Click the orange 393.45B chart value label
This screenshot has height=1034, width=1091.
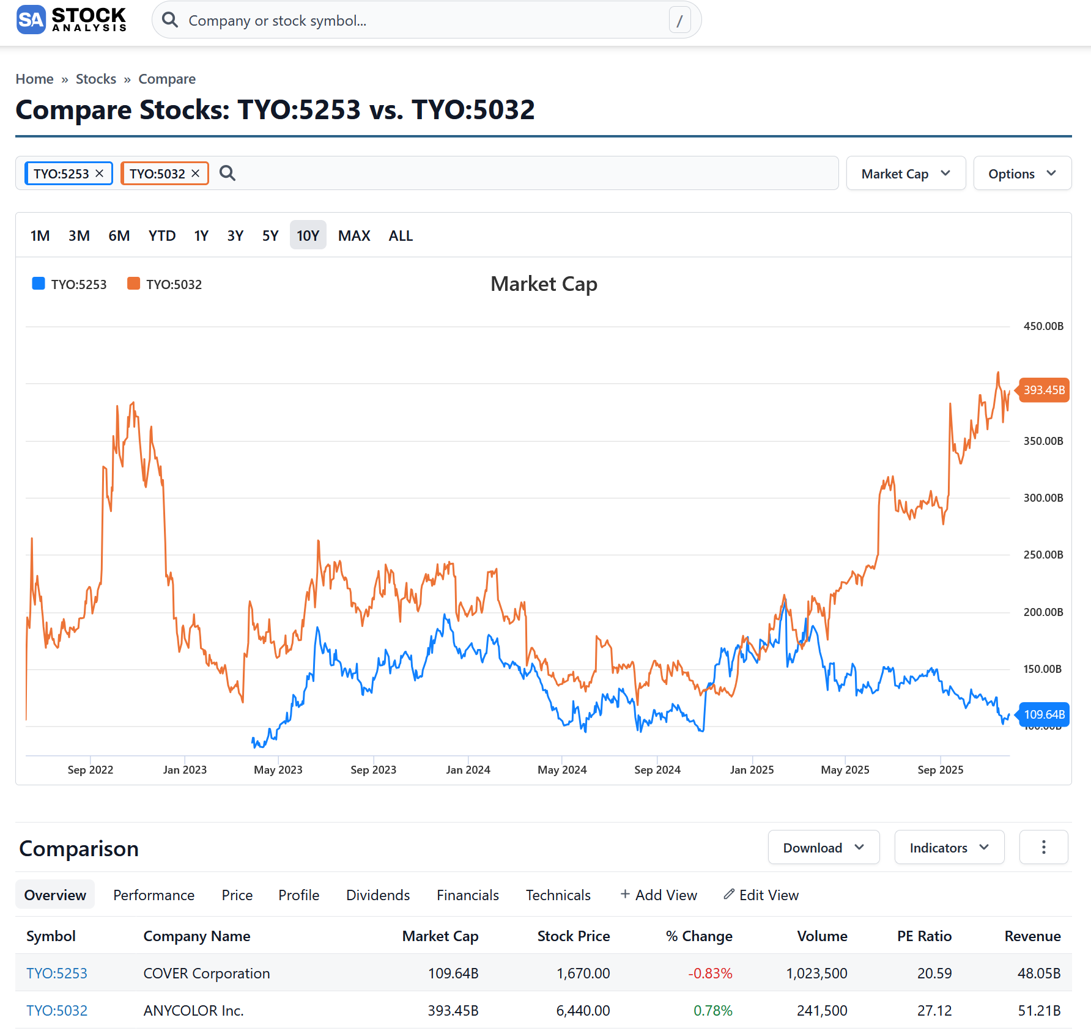(x=1043, y=390)
